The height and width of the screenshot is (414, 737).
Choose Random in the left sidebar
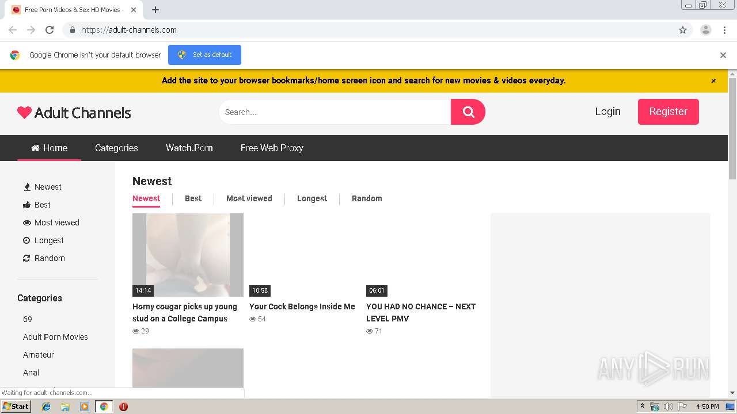click(44, 258)
